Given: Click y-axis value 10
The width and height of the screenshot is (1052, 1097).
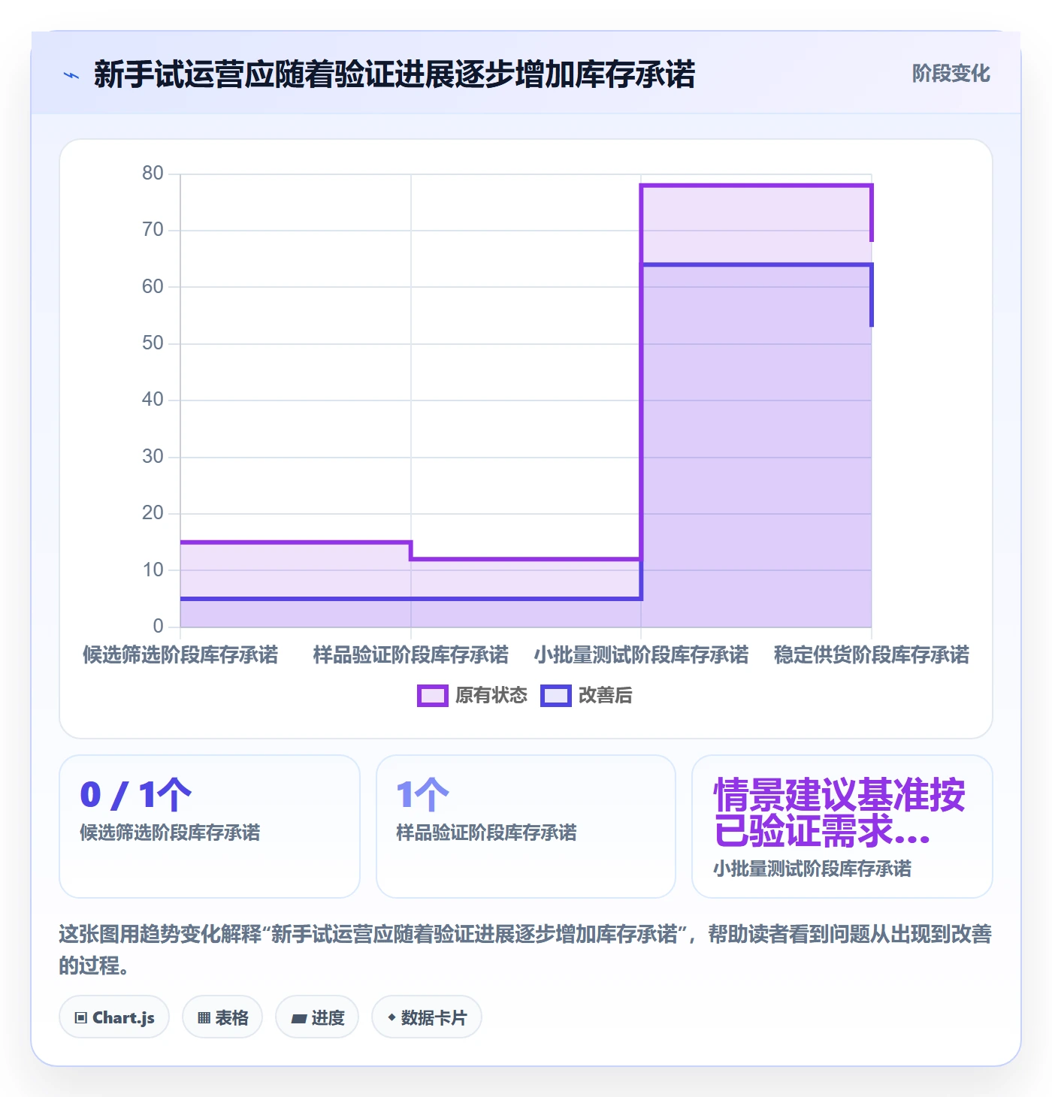Looking at the screenshot, I should (153, 570).
